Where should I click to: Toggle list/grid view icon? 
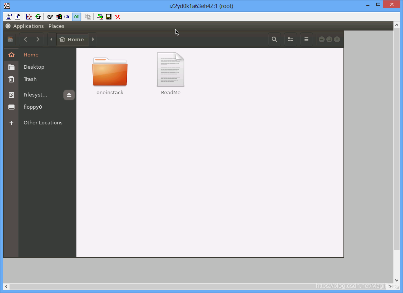point(290,39)
